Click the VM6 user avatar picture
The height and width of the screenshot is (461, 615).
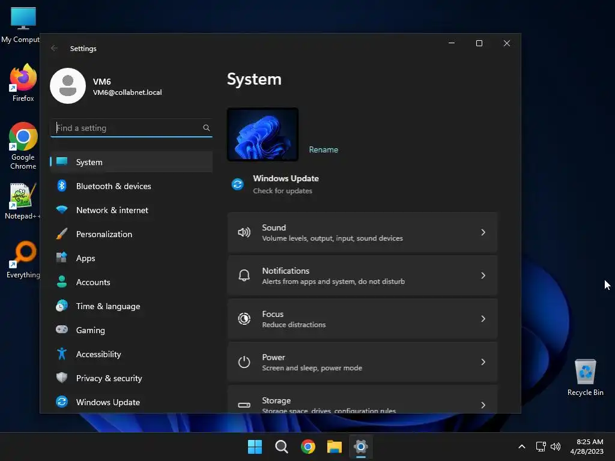point(68,86)
